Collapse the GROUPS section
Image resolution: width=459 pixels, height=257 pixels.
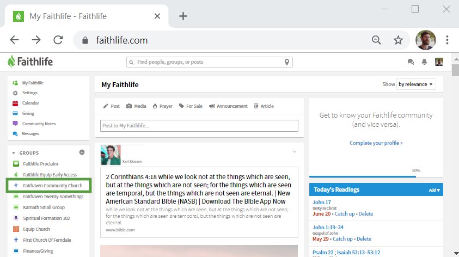14,153
